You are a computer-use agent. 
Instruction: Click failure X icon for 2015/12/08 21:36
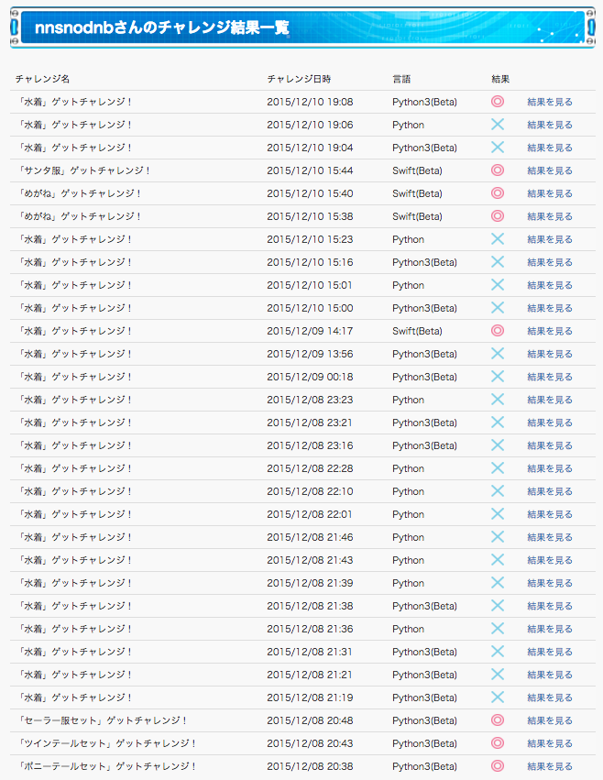point(498,628)
